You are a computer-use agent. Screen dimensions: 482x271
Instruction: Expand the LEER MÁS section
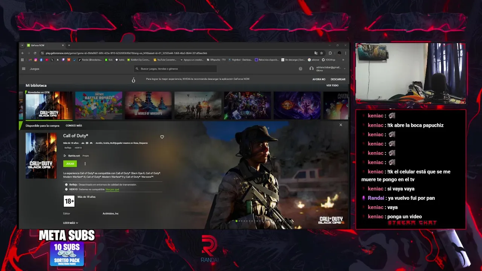click(x=71, y=223)
